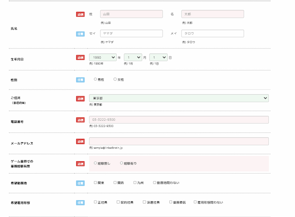Image resolution: width=295 pixels, height=217 pixels.
Task: Enable the 派遣社員 checkbox
Action: (144, 202)
